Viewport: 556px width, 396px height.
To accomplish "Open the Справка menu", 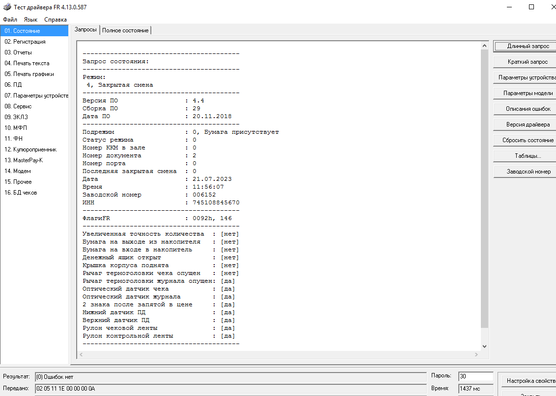I will tap(56, 20).
